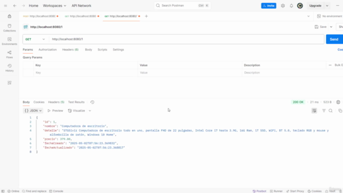Open the Console
This screenshot has width=343, height=193.
(56, 191)
